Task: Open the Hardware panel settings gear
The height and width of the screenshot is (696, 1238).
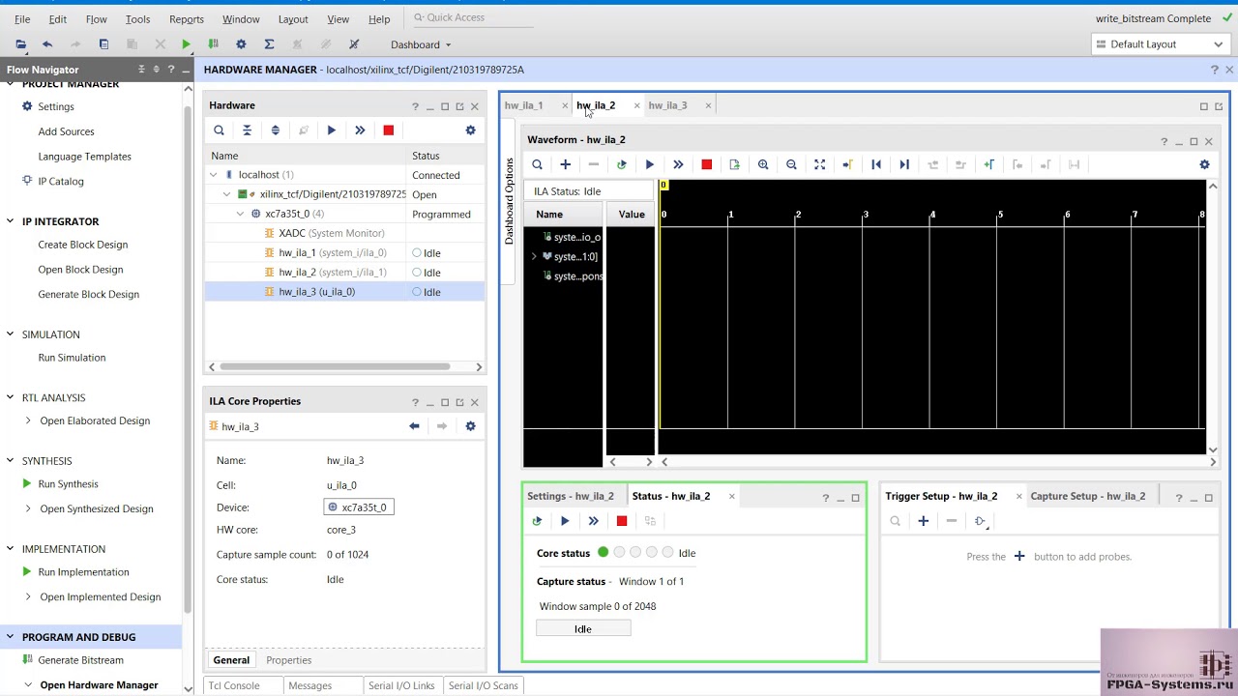Action: (x=471, y=130)
